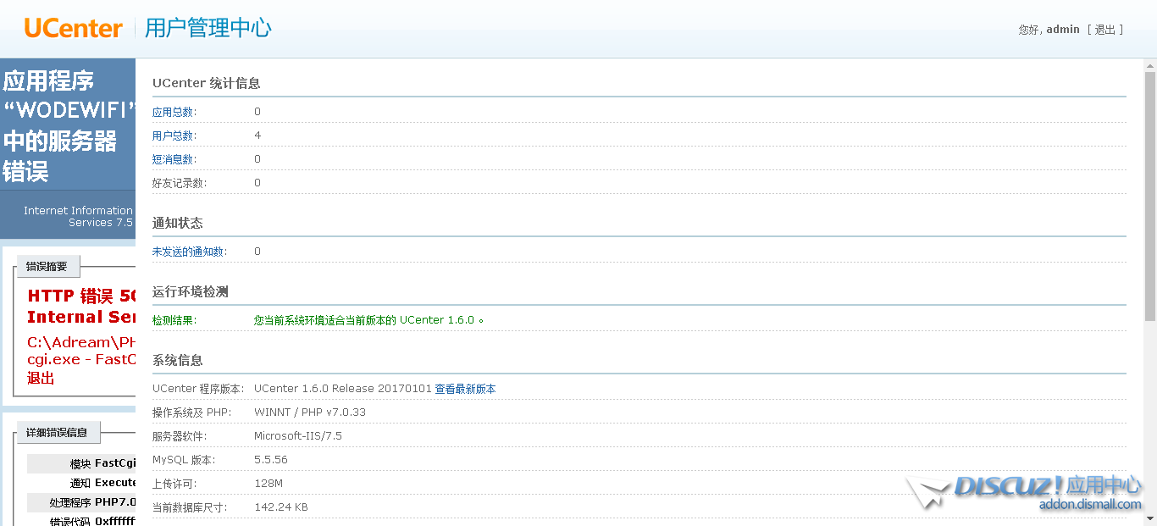This screenshot has width=1157, height=526.
Task: Click the vertical scrollbar thumb
Action: 1149,195
